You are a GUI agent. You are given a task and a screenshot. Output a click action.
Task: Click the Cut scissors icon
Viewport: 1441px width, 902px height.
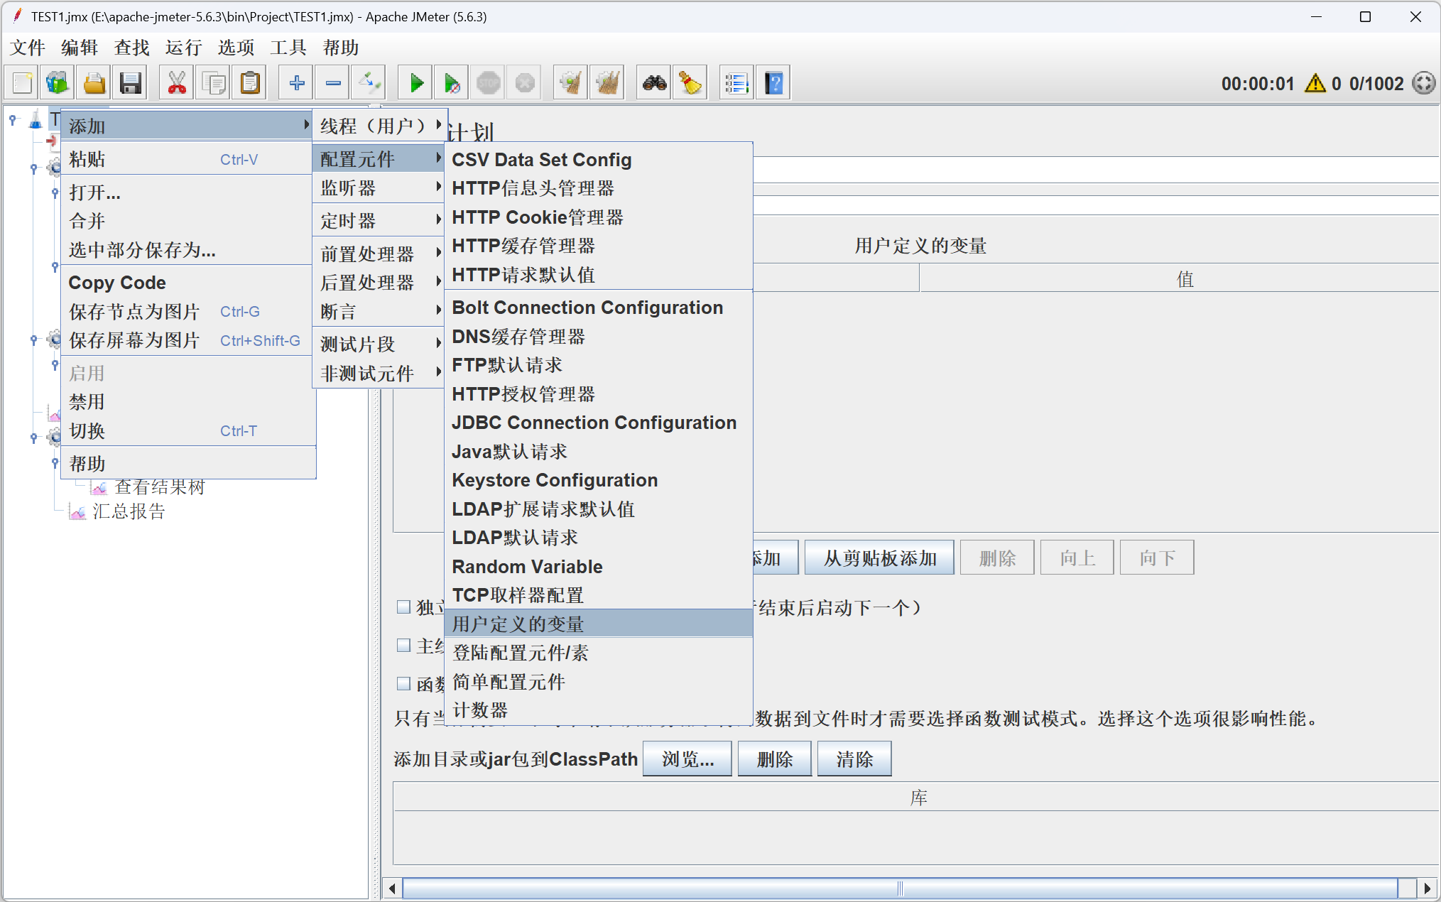177,83
